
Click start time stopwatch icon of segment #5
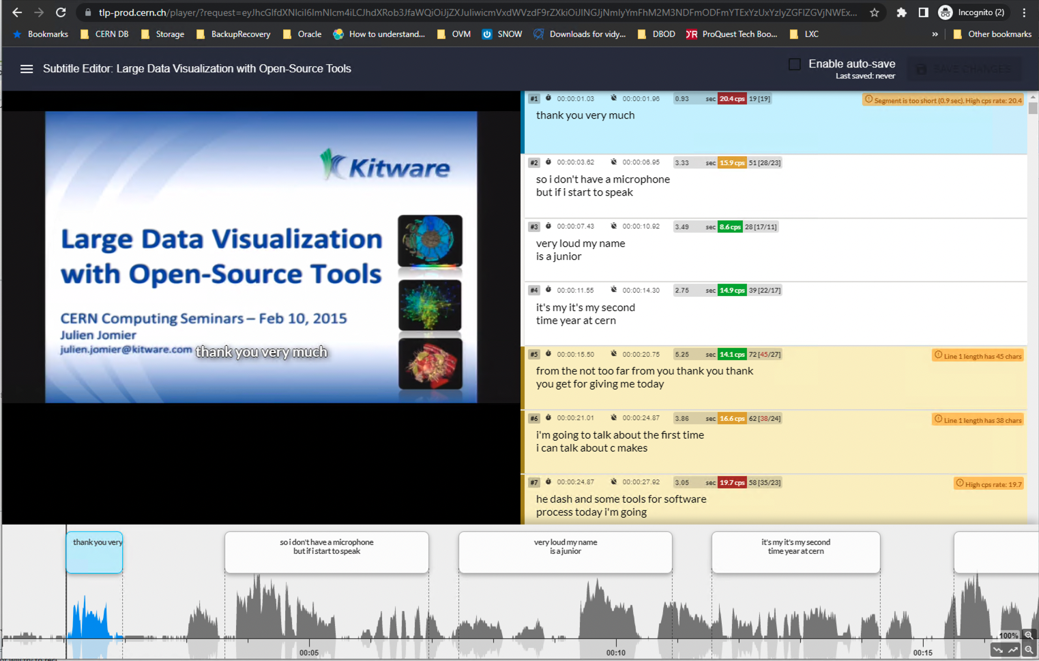[548, 354]
